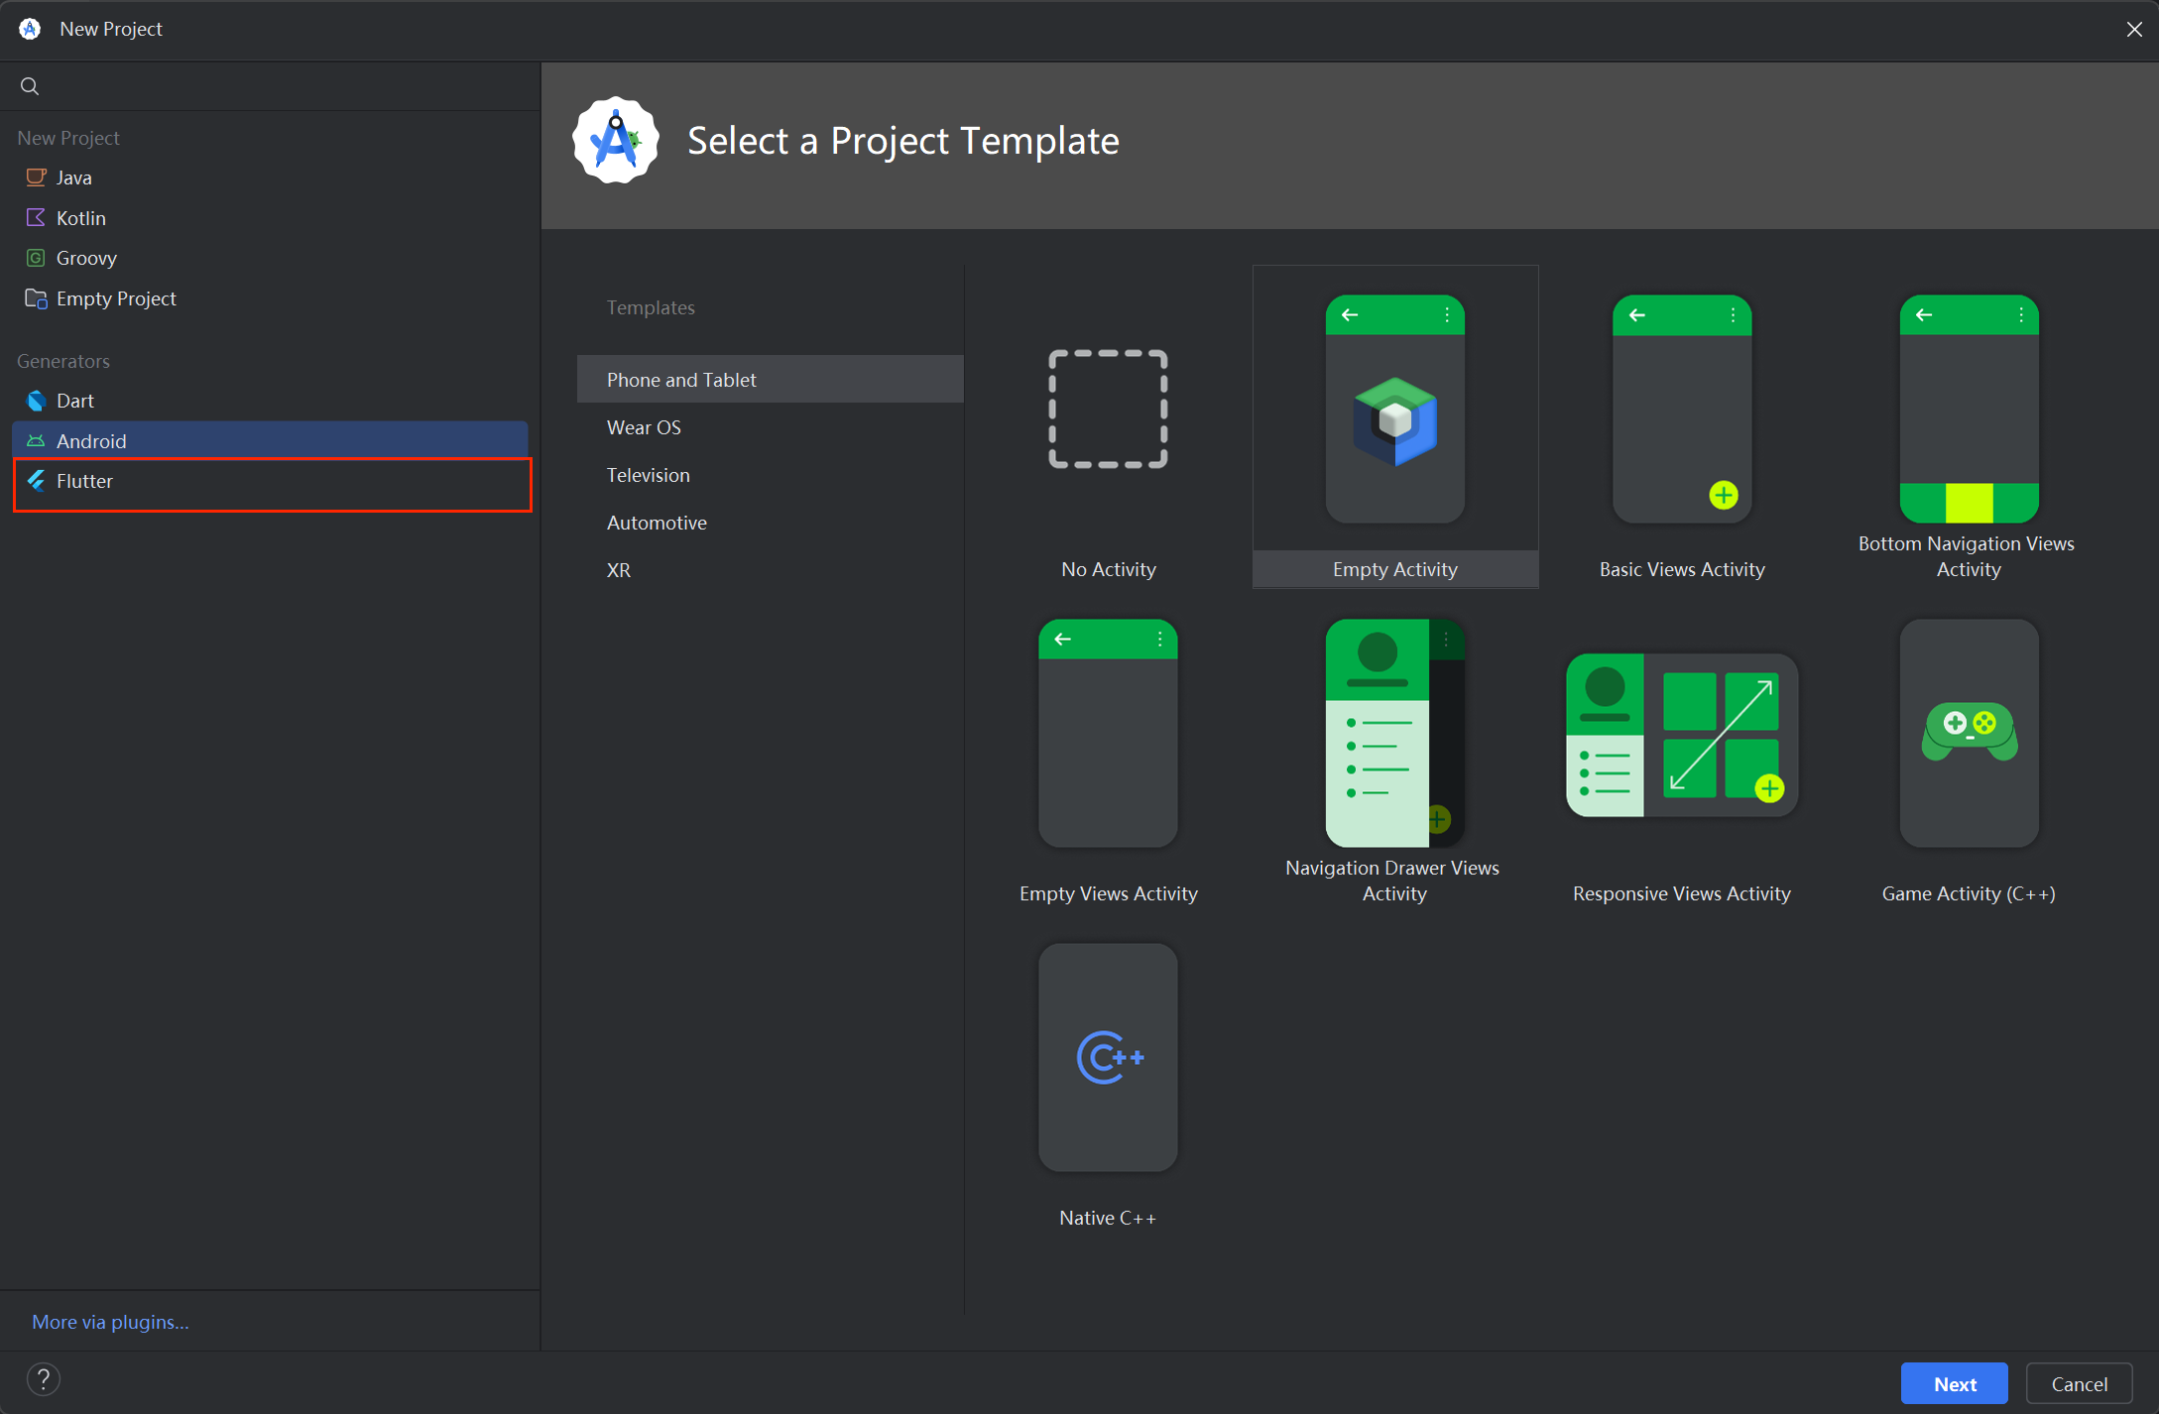Select the No Activity template
2159x1414 pixels.
1108,428
